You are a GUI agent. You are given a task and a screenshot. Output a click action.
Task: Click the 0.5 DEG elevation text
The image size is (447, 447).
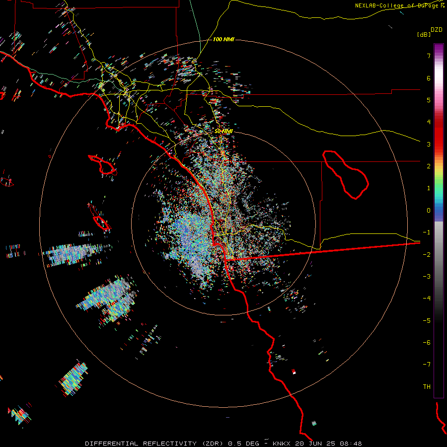pyautogui.click(x=243, y=444)
